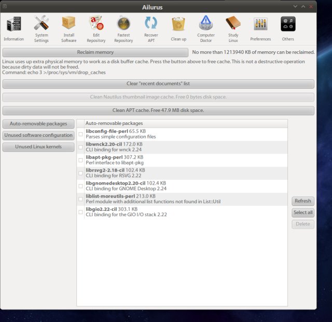Open Computer Doctor icon
The height and width of the screenshot is (322, 332).
[x=206, y=23]
